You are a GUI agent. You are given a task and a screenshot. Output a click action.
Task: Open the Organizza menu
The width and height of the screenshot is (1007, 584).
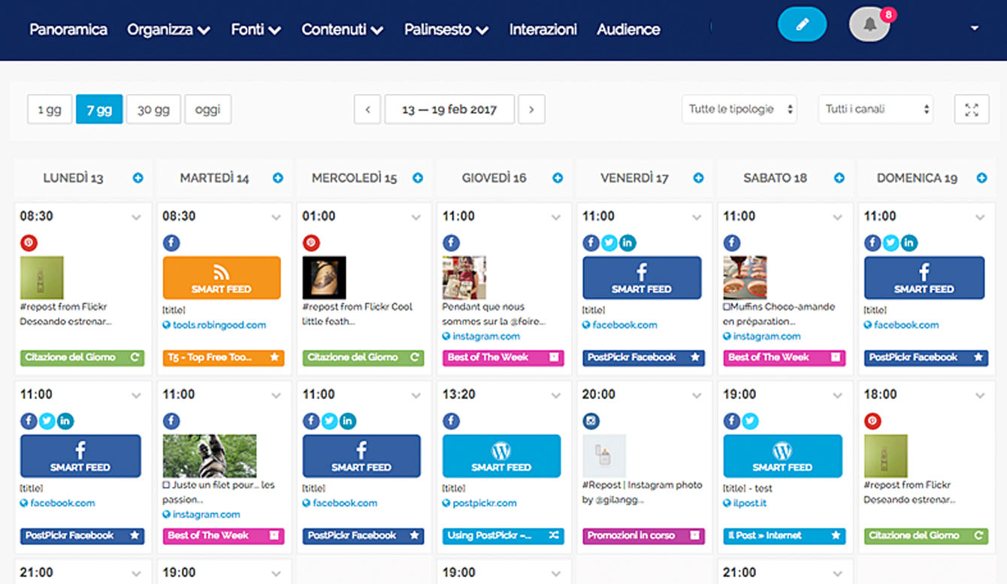tap(168, 29)
